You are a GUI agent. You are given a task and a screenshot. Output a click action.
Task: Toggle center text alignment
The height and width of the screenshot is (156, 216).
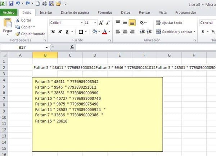125,32
